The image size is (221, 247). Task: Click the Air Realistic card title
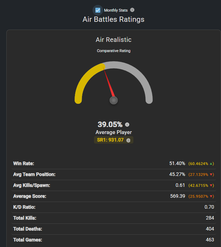click(x=113, y=40)
